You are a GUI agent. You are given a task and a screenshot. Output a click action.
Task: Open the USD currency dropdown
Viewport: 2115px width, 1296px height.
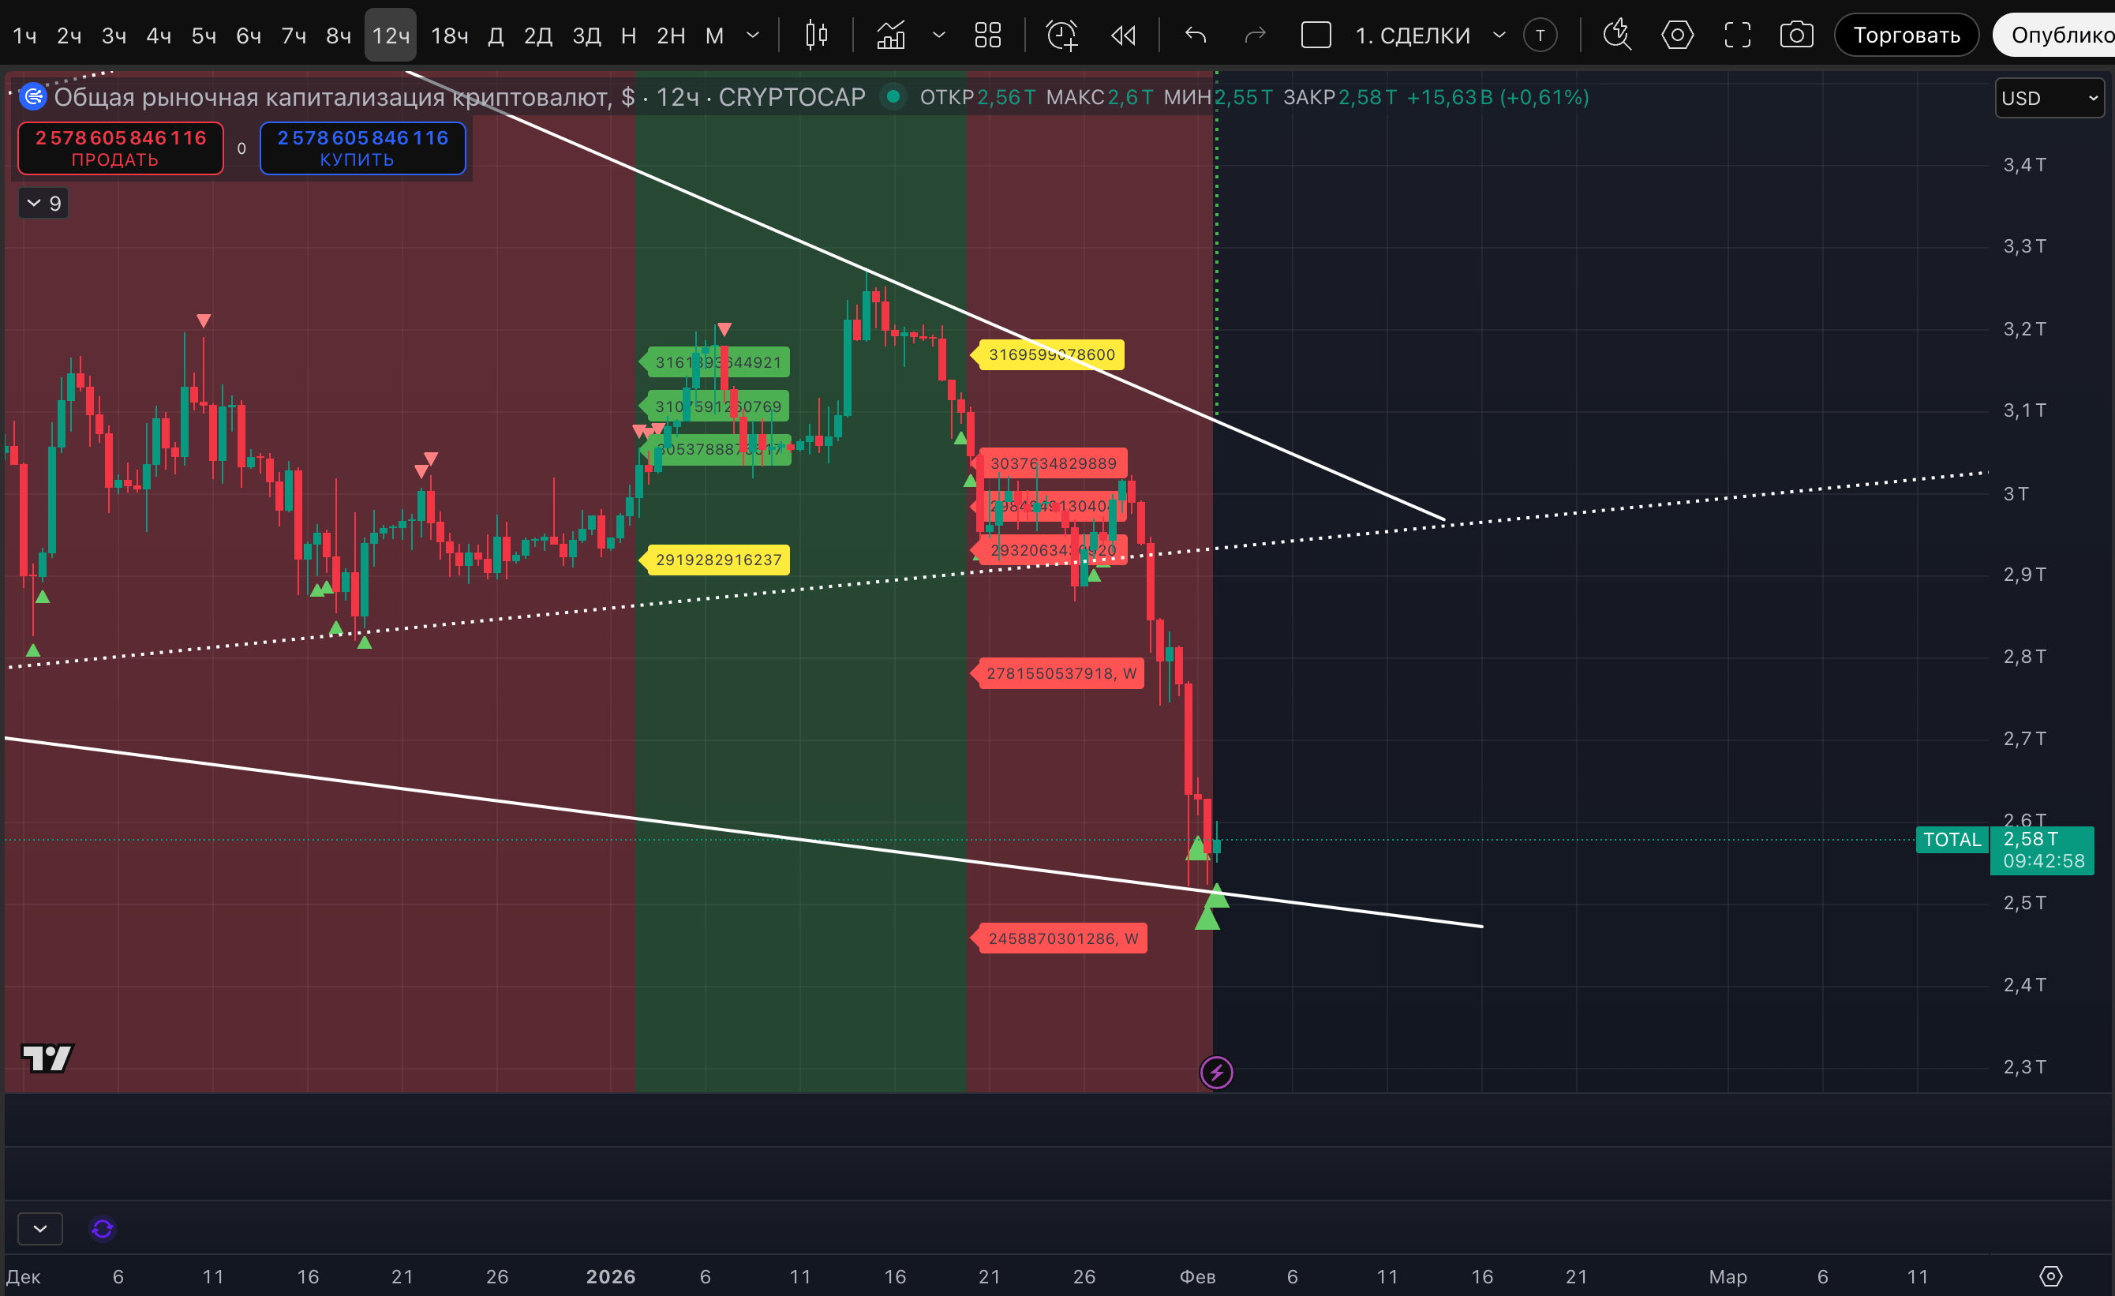tap(2049, 98)
